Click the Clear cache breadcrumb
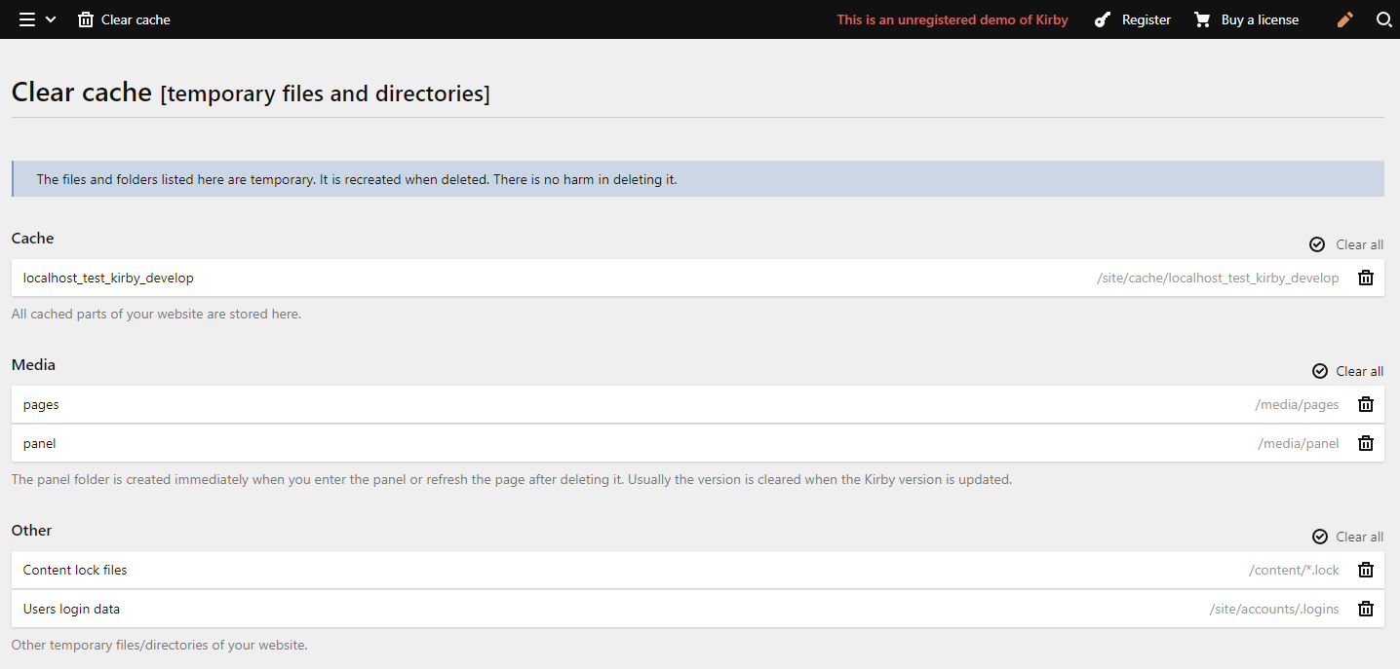1400x669 pixels. tap(125, 19)
